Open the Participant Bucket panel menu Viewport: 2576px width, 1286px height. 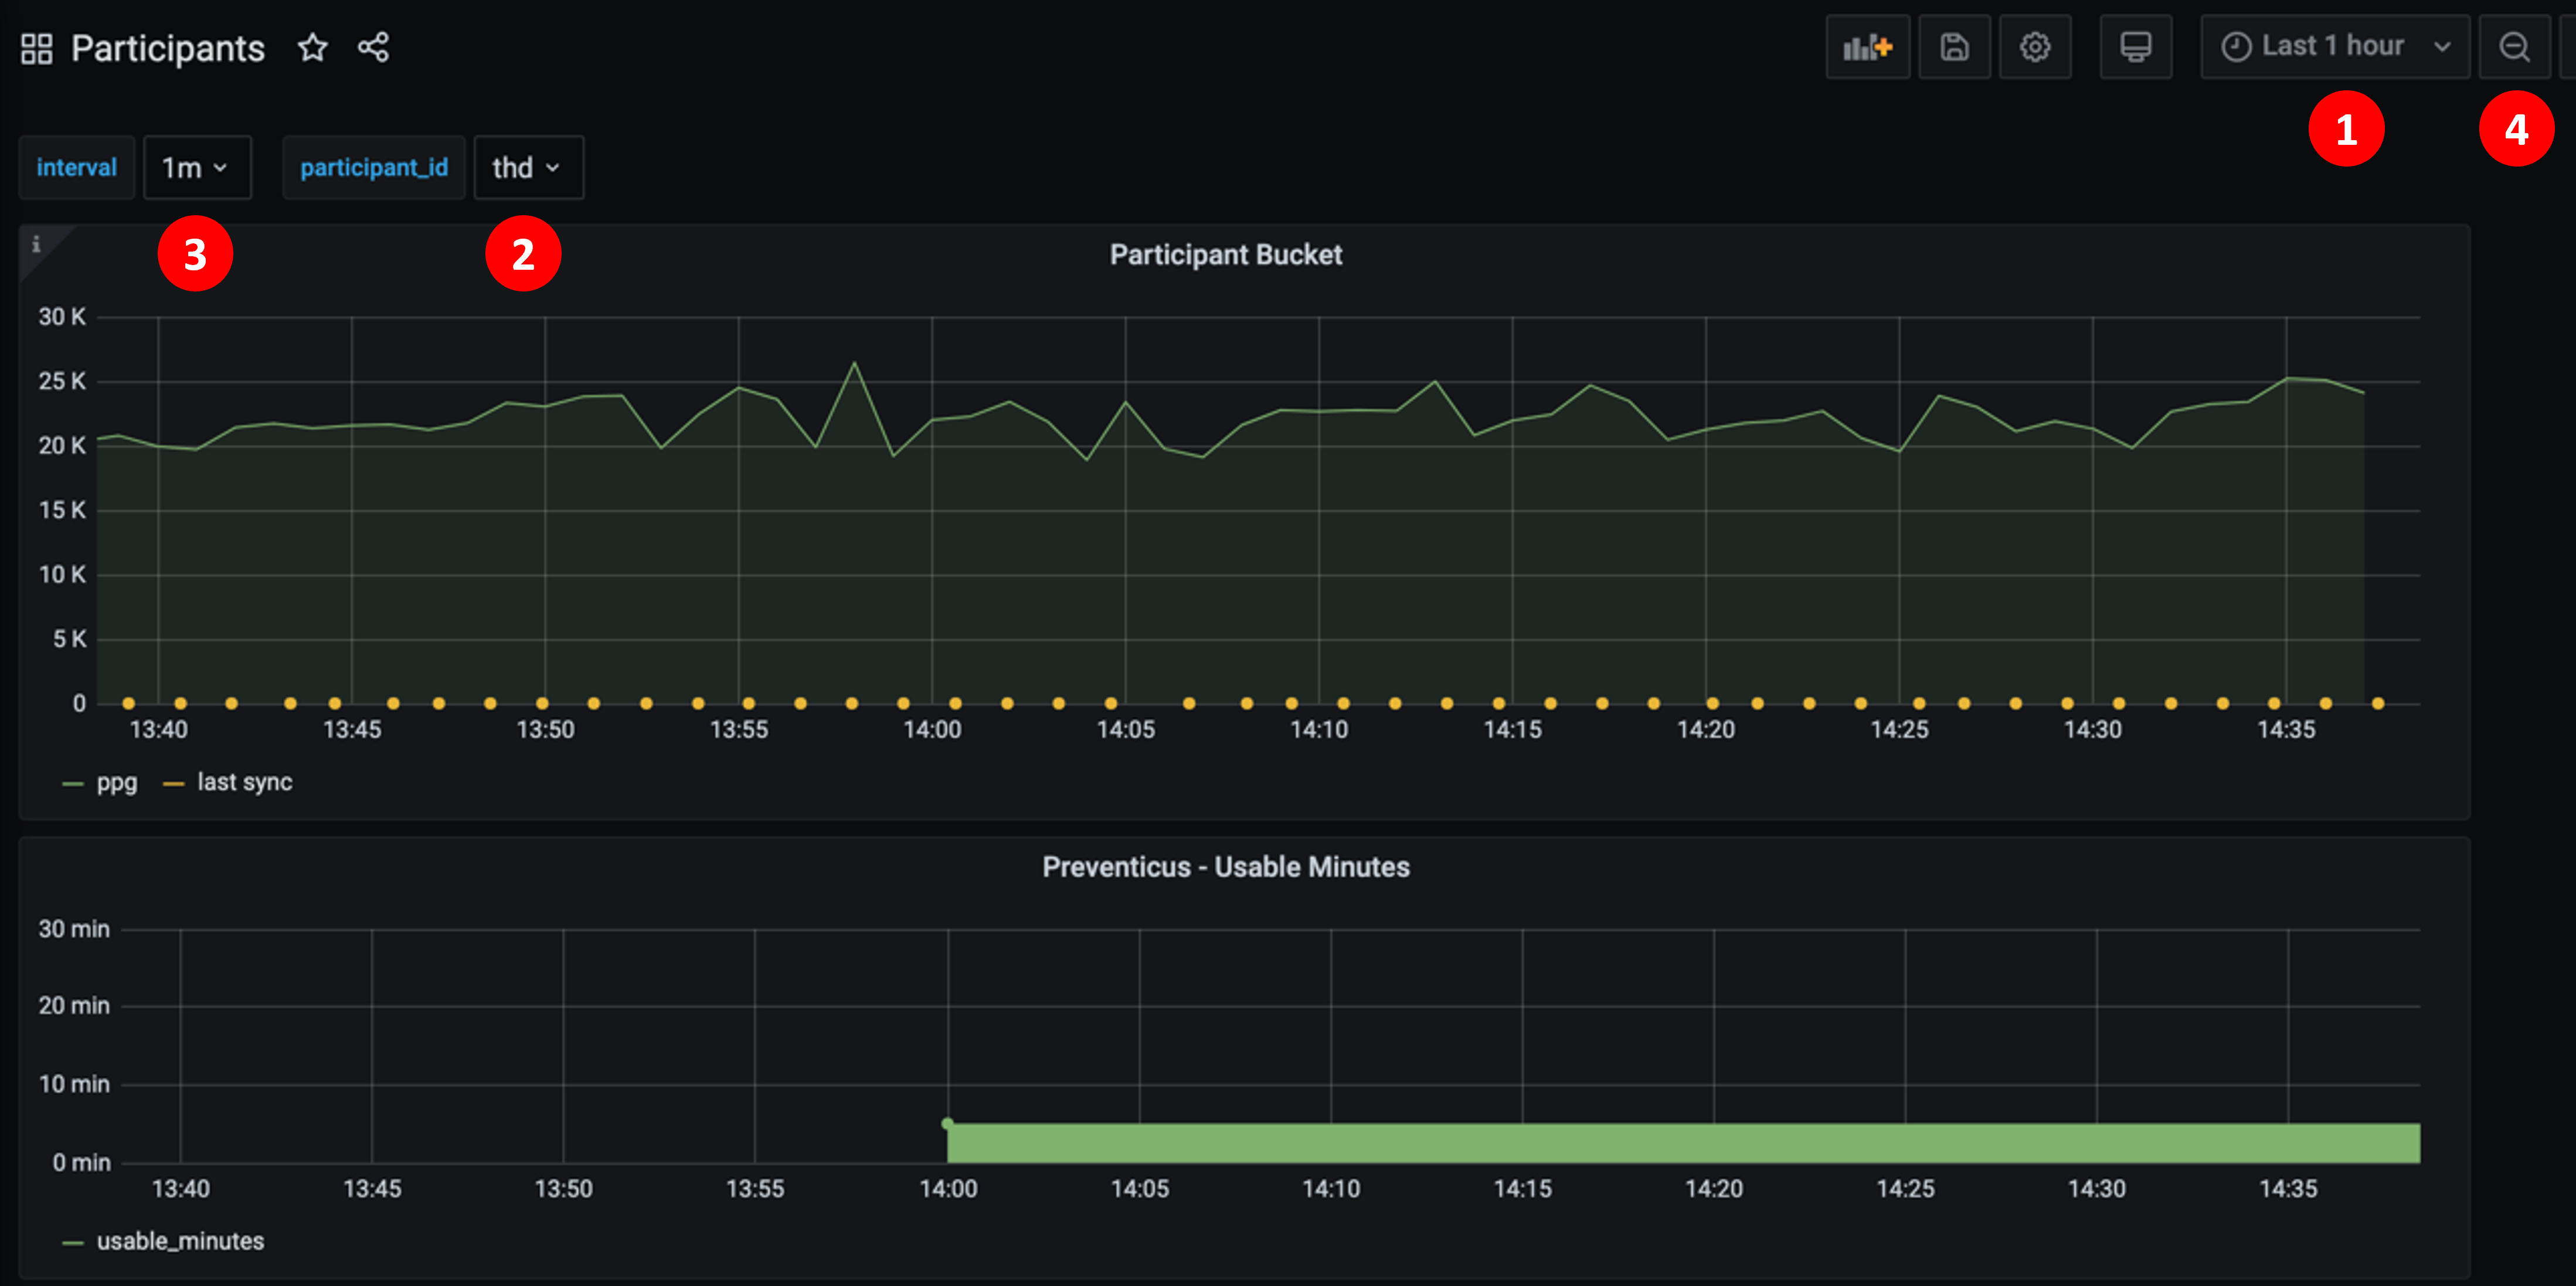[1225, 255]
